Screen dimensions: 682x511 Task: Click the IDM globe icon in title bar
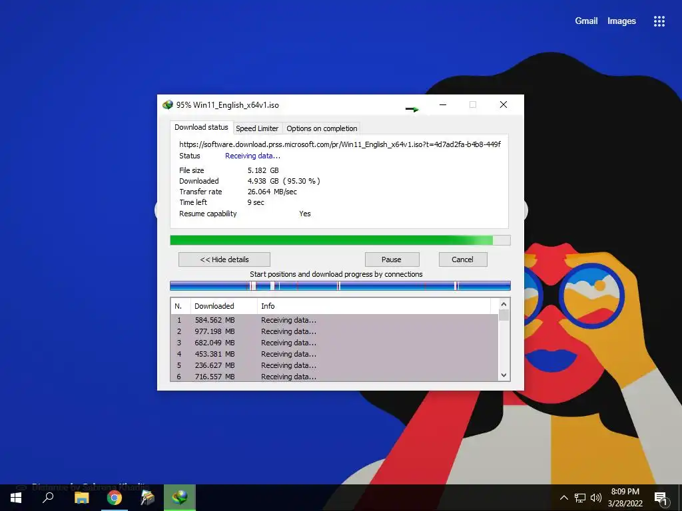click(x=167, y=104)
